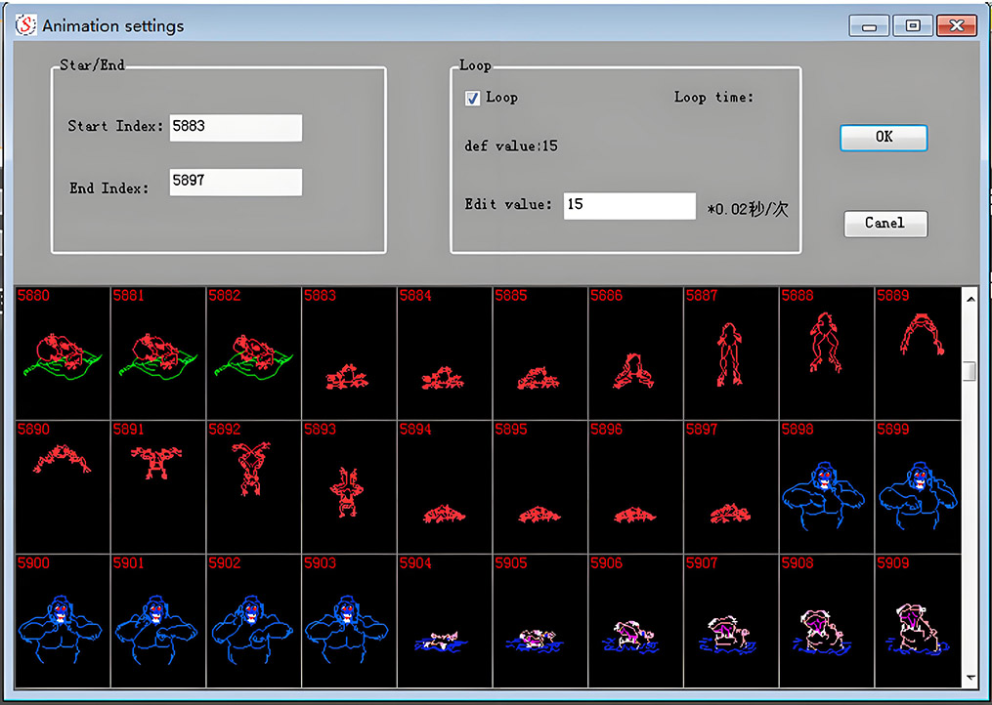Minimize the Animation settings window

[869, 26]
